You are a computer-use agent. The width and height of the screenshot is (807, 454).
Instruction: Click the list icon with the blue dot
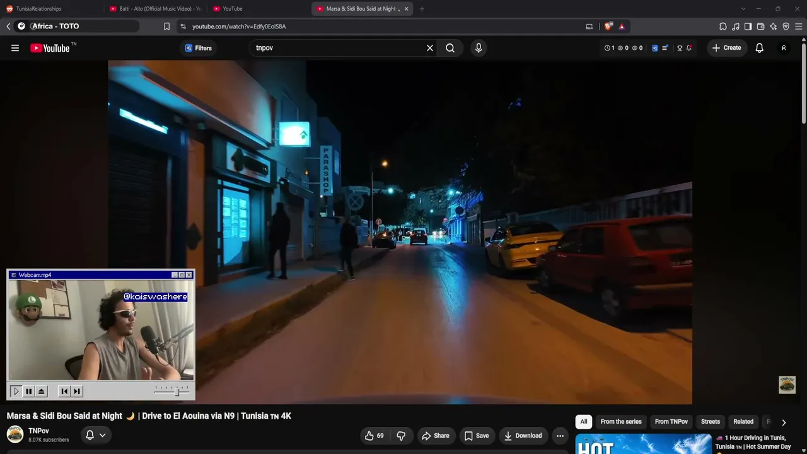pos(665,48)
